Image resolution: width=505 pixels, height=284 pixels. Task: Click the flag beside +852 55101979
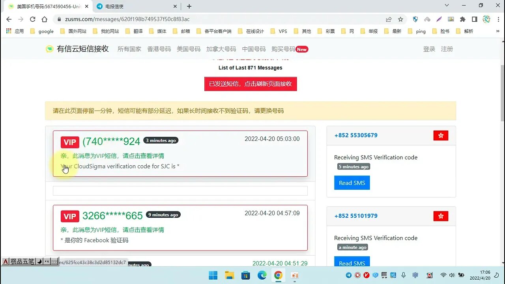[x=441, y=216]
